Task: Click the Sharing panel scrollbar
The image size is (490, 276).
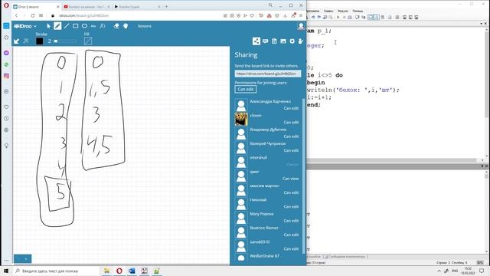Action: point(304,176)
